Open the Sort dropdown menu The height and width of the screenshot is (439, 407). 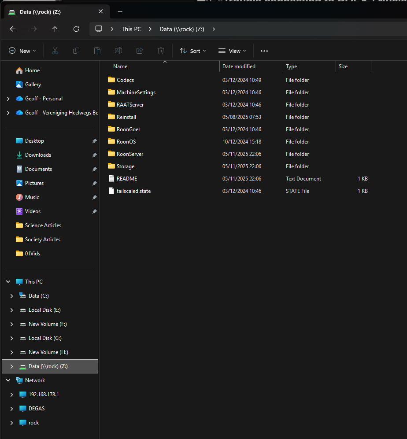tap(193, 51)
